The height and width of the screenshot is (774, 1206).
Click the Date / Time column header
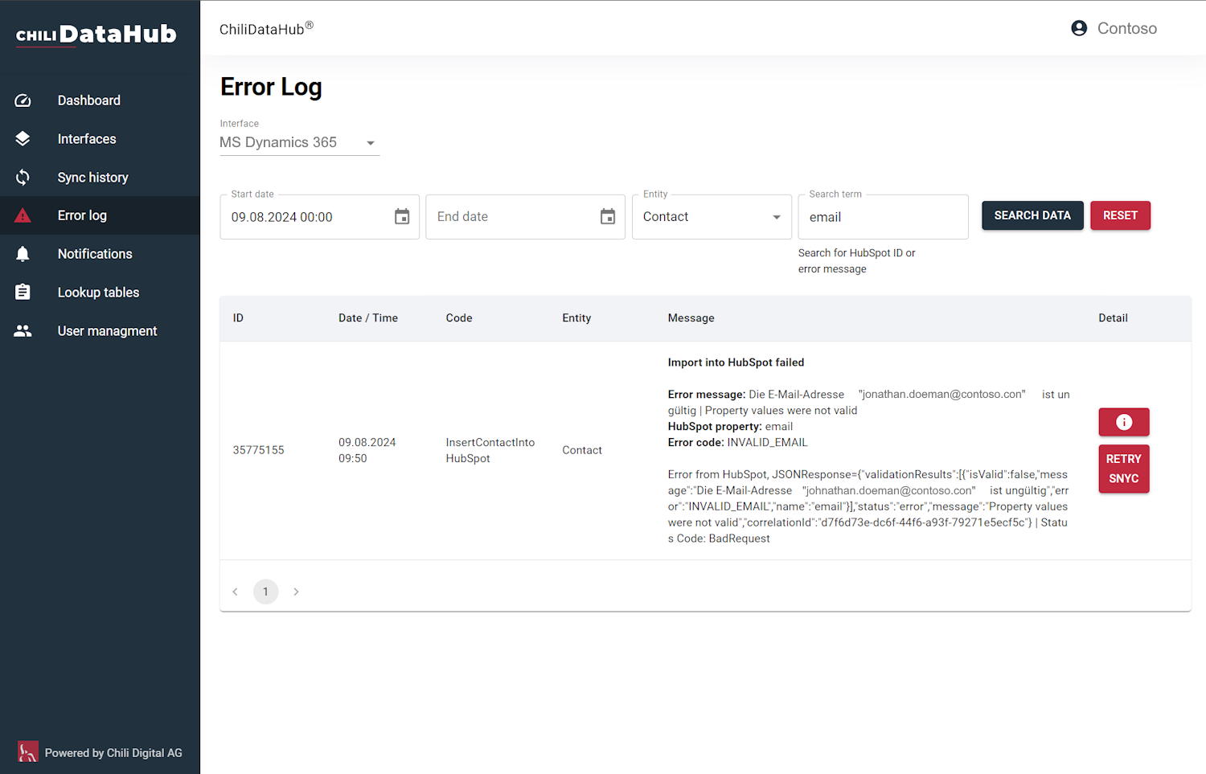(x=368, y=318)
